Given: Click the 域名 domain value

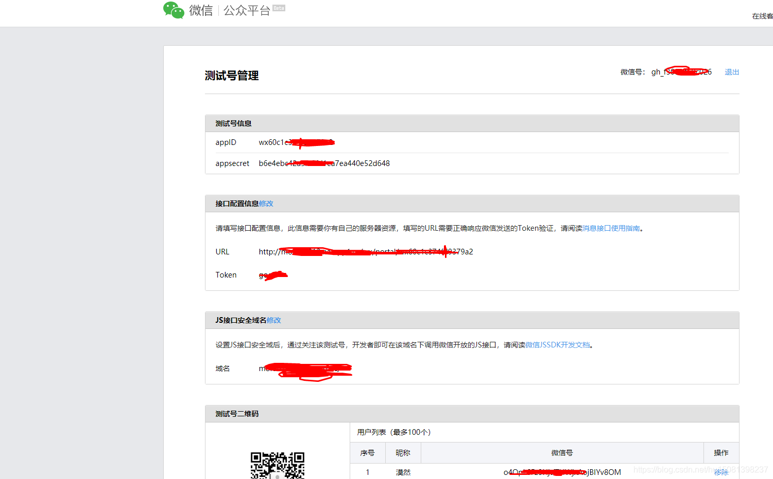Looking at the screenshot, I should click(x=305, y=368).
